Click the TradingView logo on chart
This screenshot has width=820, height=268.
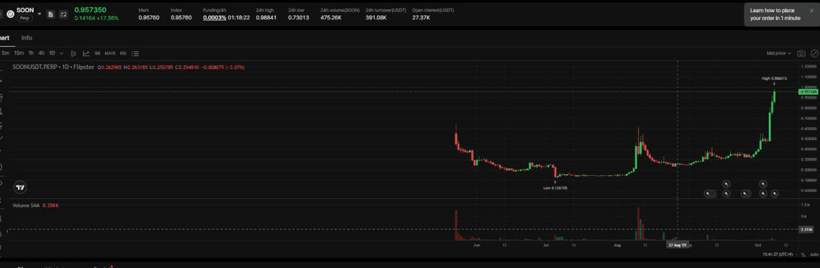tap(20, 187)
